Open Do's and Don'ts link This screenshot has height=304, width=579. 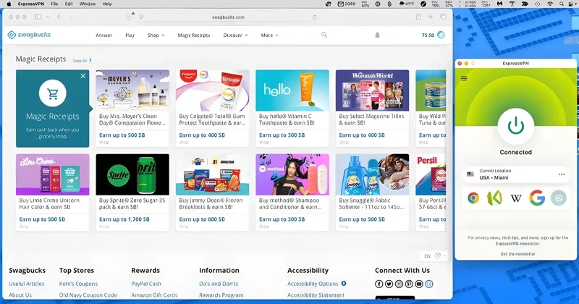[219, 284]
